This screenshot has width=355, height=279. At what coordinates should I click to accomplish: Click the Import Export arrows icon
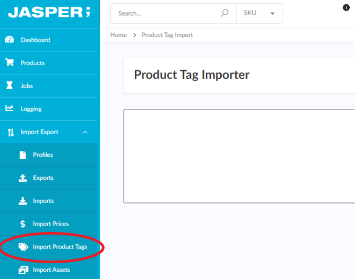click(x=11, y=132)
